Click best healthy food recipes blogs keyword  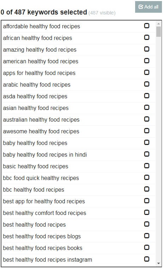pos(42,237)
